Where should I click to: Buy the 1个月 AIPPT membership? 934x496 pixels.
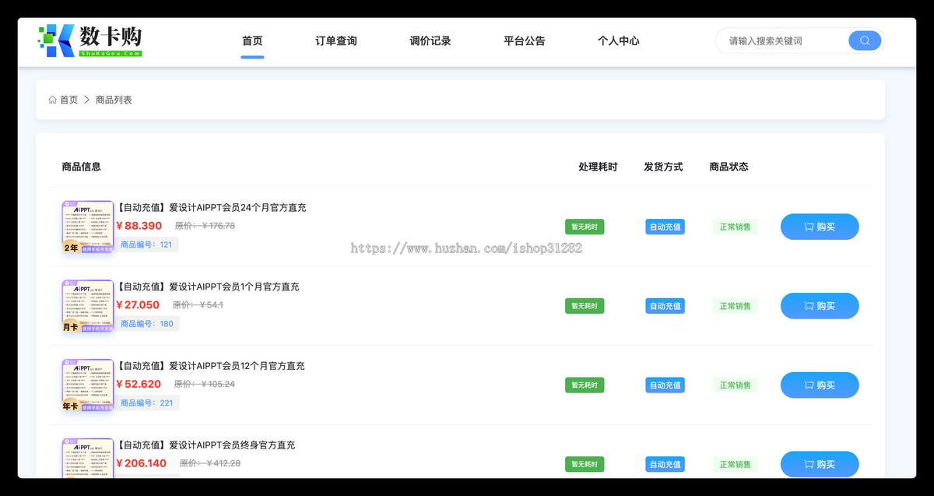[820, 306]
